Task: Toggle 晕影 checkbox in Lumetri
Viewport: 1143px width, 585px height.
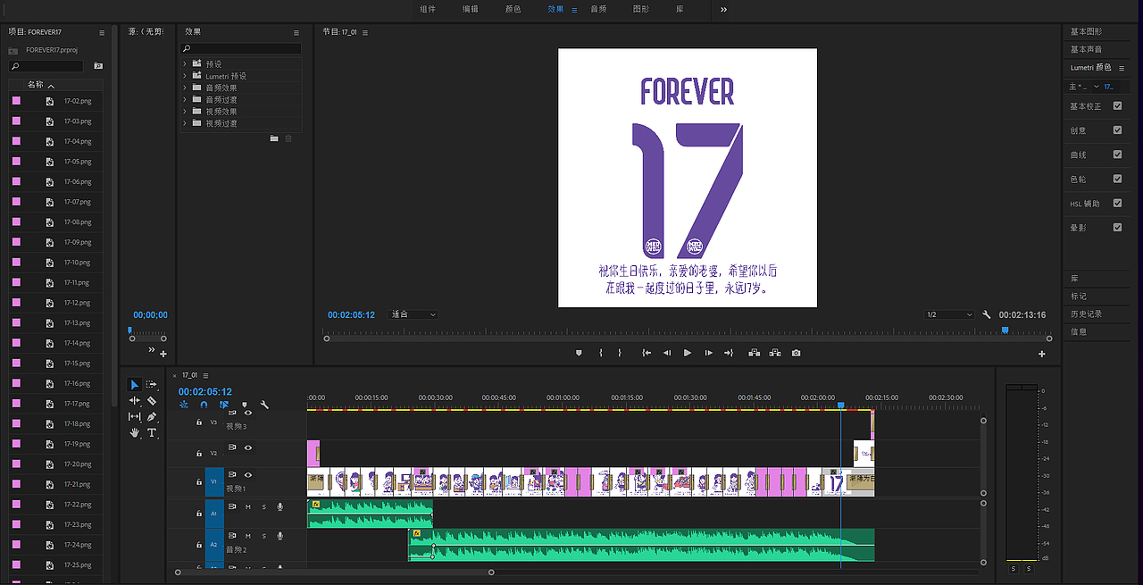Action: [1117, 228]
